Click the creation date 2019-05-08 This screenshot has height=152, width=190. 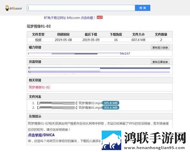pyautogui.click(x=63, y=40)
